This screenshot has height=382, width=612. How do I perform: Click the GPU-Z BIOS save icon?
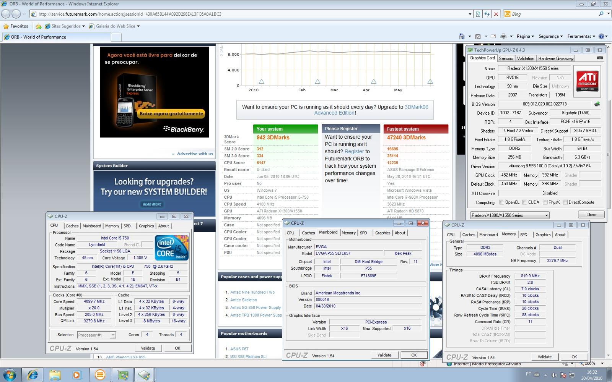tap(597, 104)
